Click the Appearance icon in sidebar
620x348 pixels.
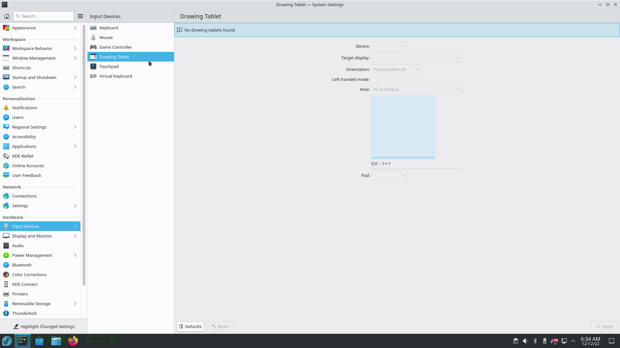click(6, 28)
